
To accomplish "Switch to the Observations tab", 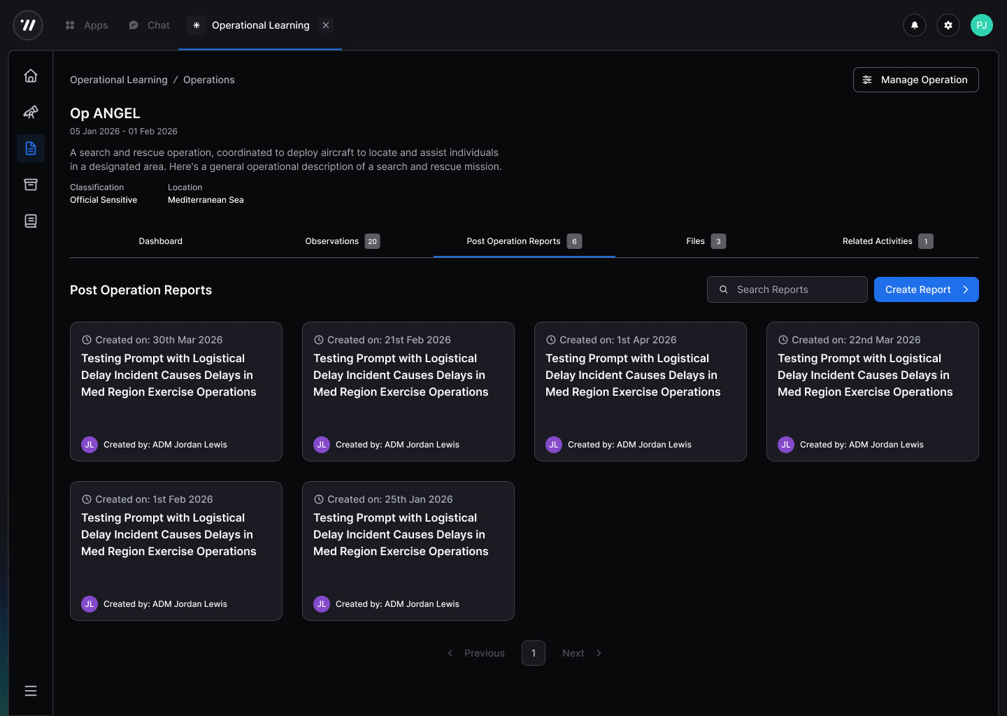I will point(343,241).
